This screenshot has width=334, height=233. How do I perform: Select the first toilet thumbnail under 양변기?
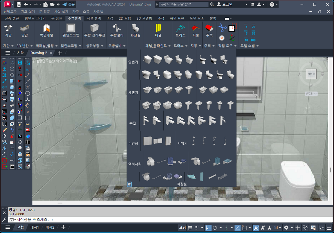point(147,60)
